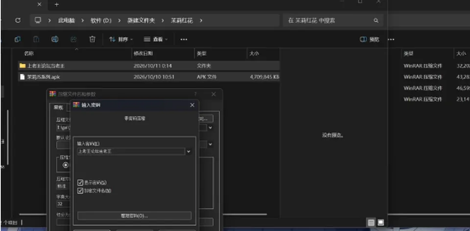Toggle the 加密文件名 checkbox

80,190
